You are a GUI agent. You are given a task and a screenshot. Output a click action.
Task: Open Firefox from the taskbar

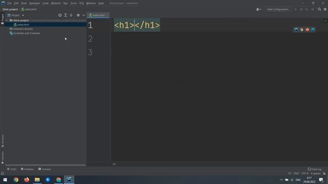[27, 179]
